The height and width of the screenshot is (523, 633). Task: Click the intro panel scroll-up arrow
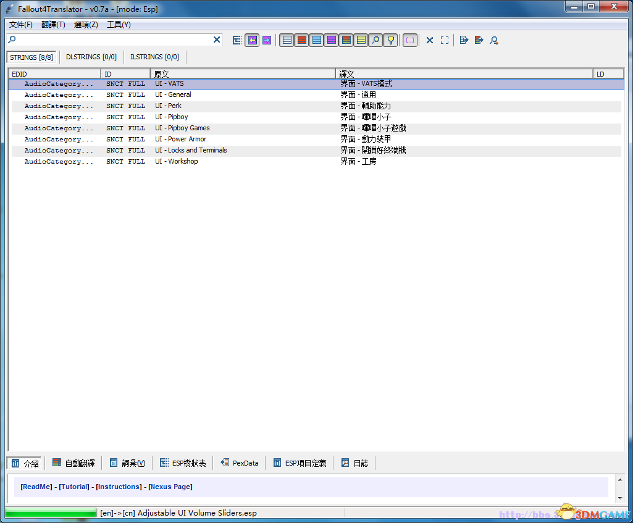pyautogui.click(x=620, y=479)
